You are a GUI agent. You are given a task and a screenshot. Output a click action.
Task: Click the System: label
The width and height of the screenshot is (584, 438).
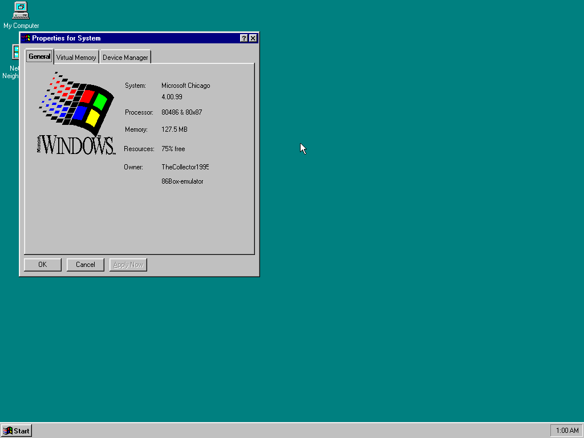coord(135,86)
